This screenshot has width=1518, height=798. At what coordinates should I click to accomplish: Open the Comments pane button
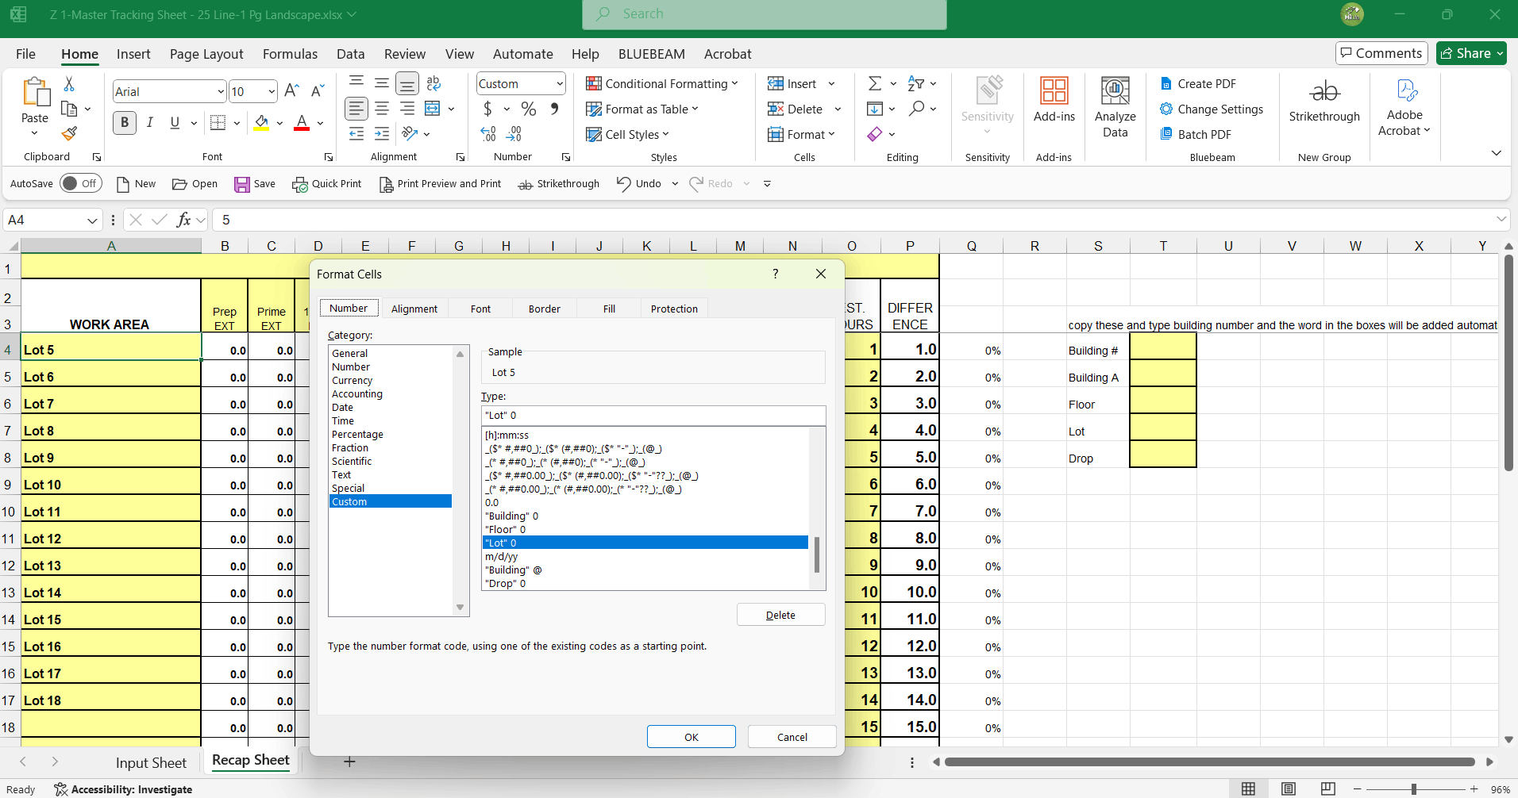(x=1381, y=53)
